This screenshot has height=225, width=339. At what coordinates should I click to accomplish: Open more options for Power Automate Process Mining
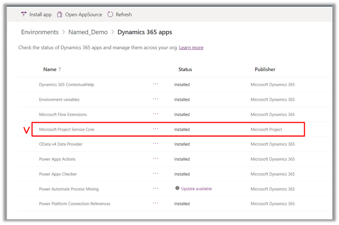tap(155, 188)
